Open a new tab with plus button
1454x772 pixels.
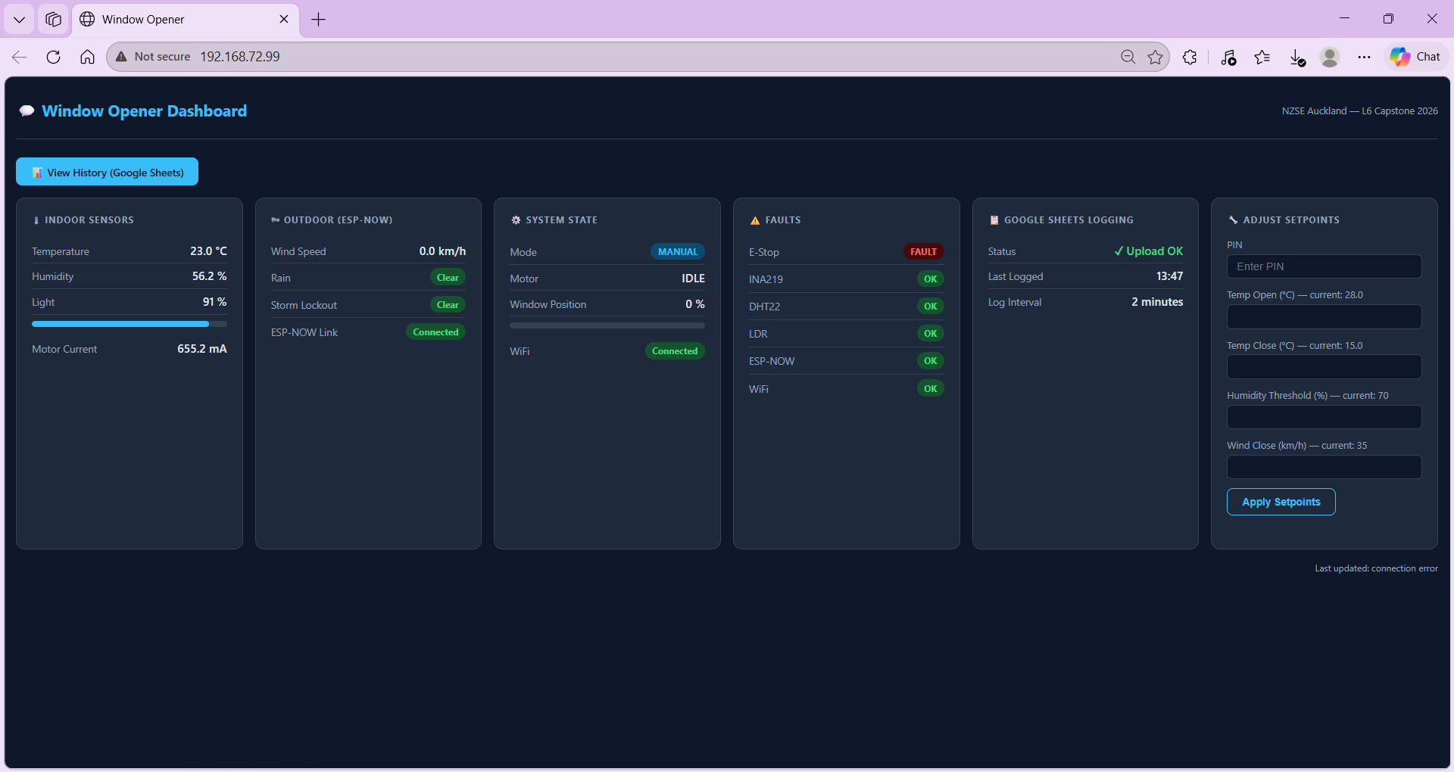coord(319,20)
